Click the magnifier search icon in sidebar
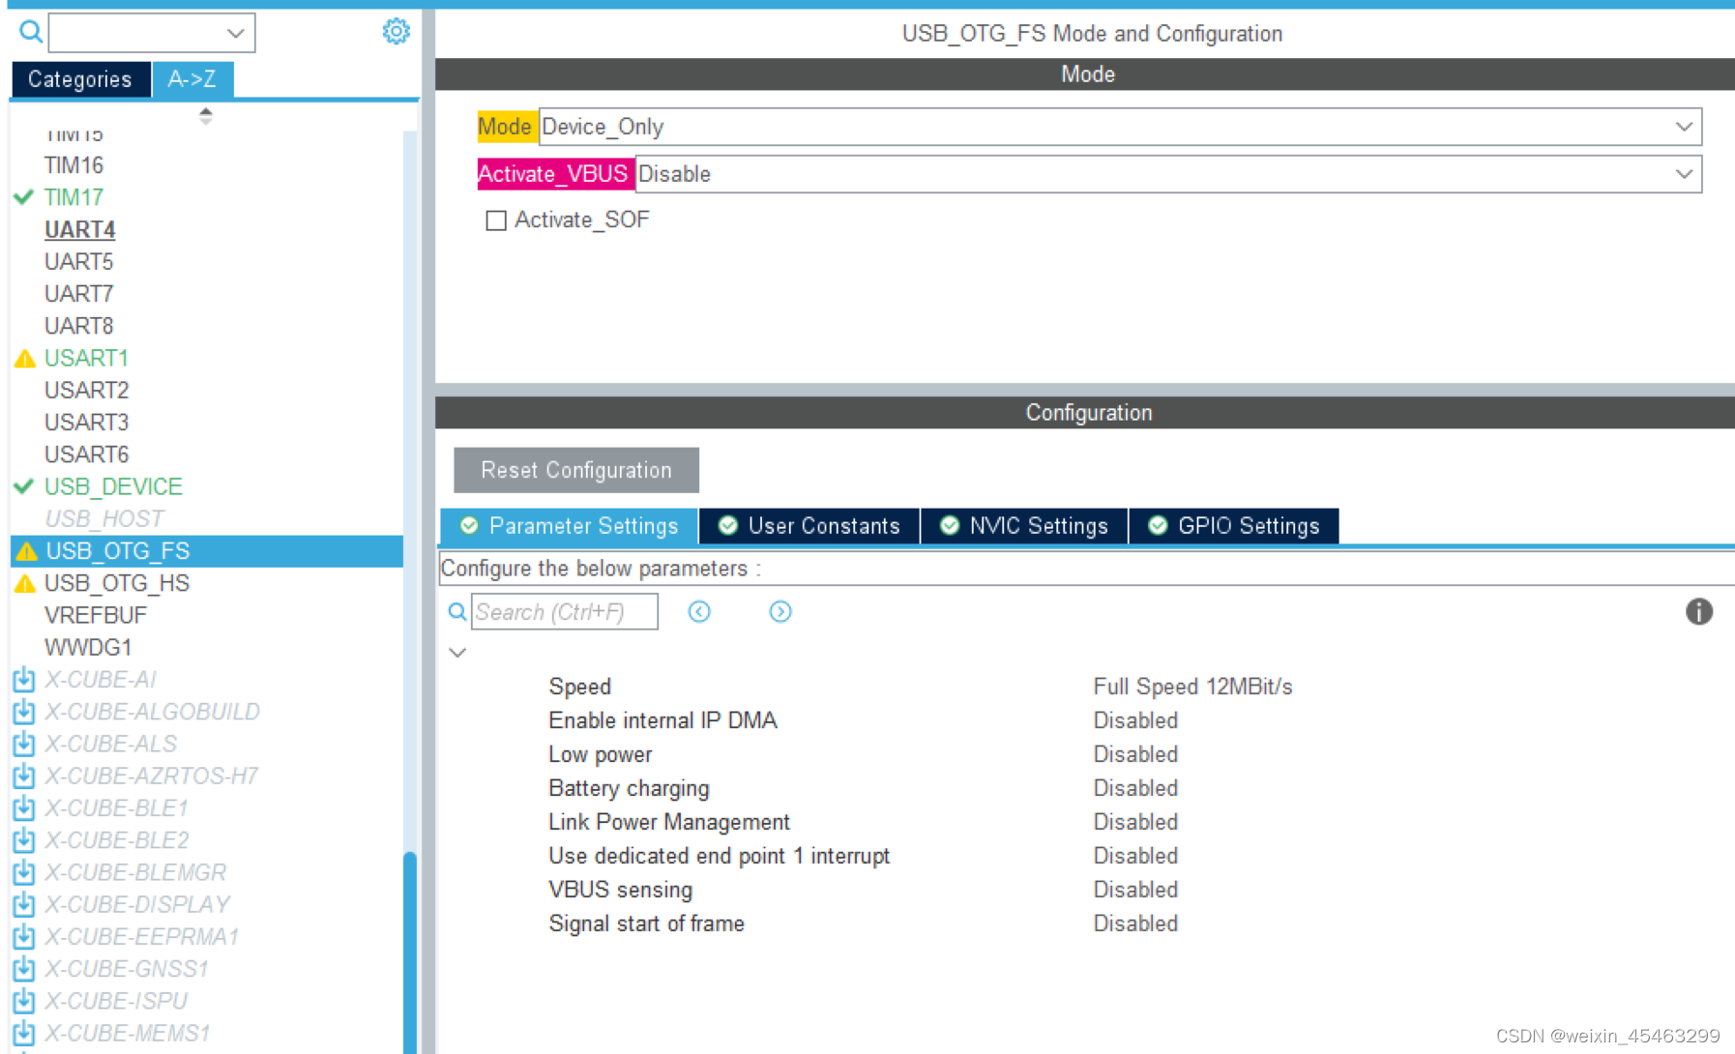Viewport: 1735px width, 1054px height. tap(28, 30)
